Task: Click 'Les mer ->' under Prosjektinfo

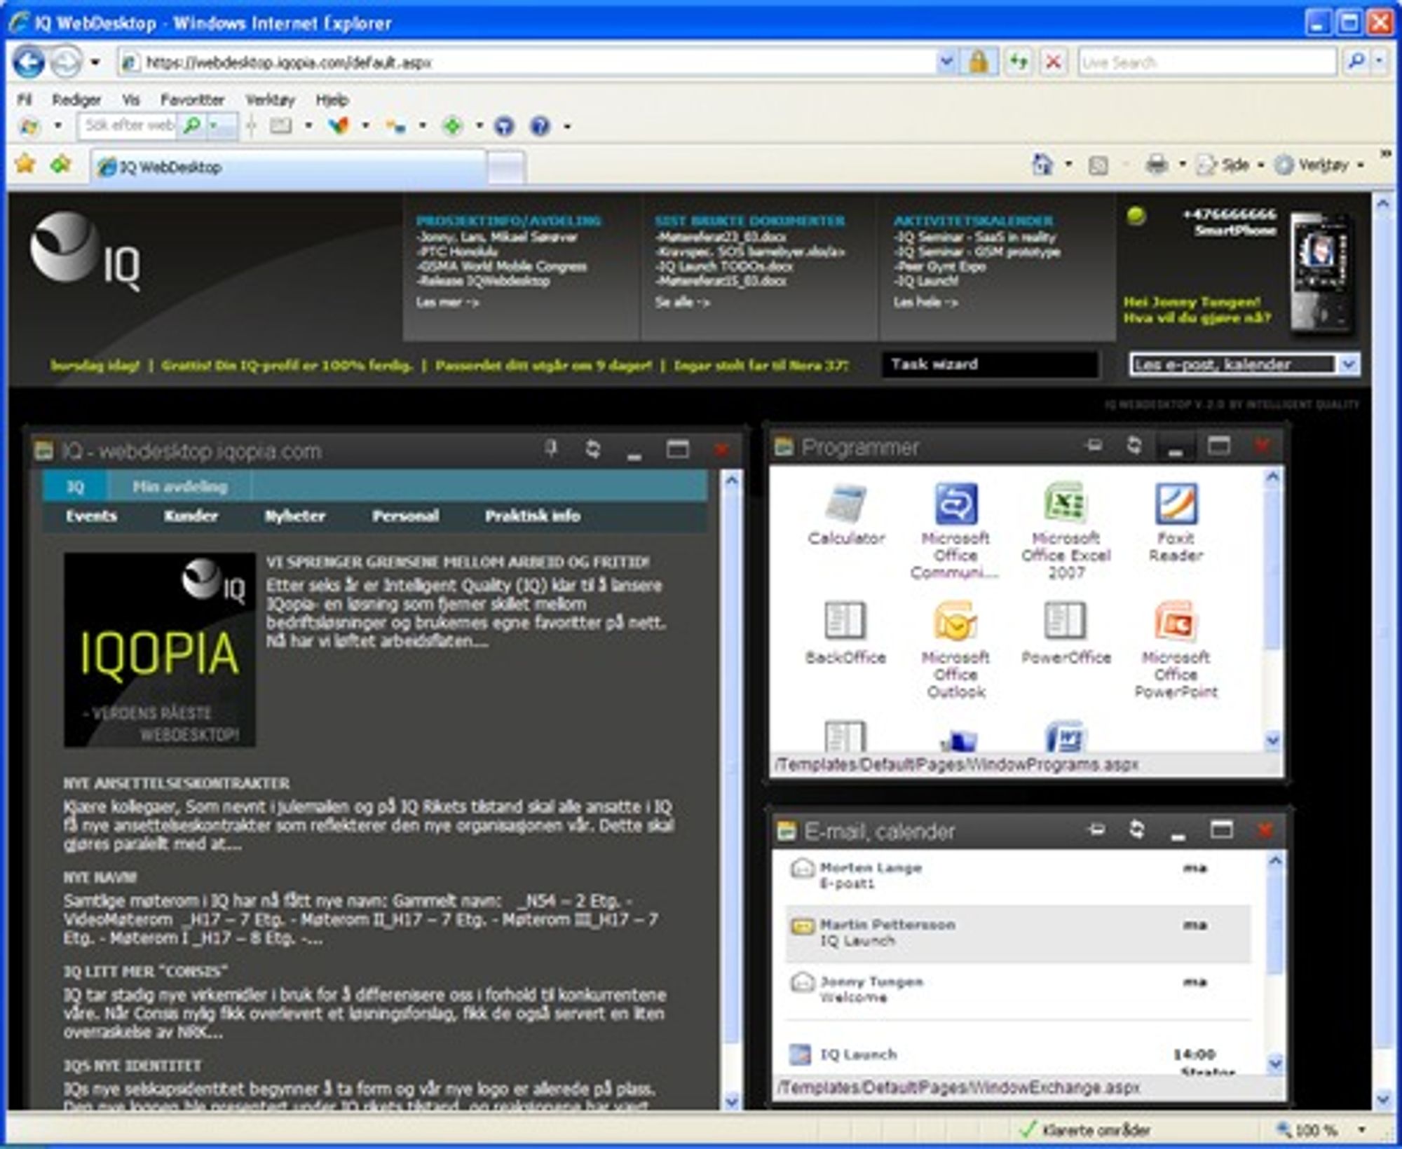Action: click(x=447, y=302)
